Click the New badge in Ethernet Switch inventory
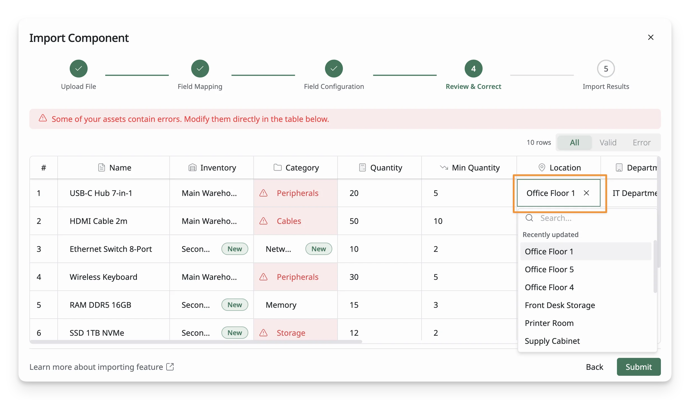690x400 pixels. [x=235, y=249]
